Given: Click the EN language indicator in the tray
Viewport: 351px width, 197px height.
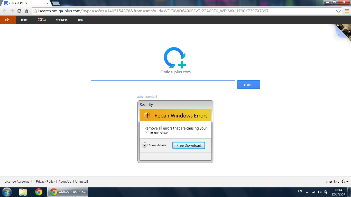Looking at the screenshot, I should click(300, 191).
